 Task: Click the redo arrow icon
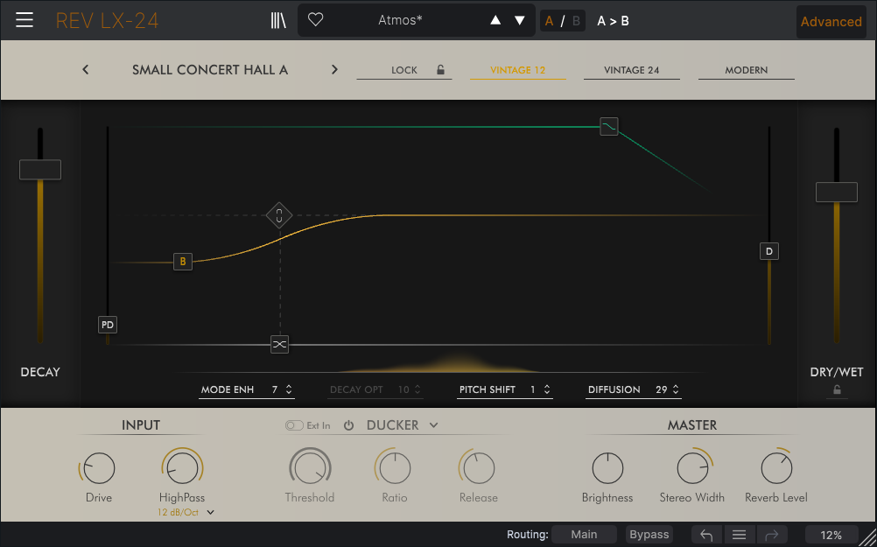[x=771, y=535]
